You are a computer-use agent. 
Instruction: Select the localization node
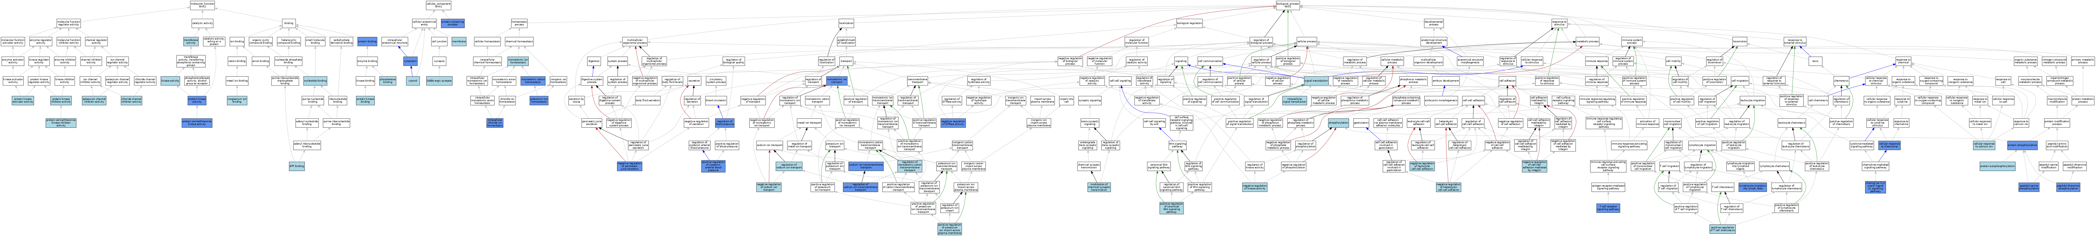click(x=846, y=23)
